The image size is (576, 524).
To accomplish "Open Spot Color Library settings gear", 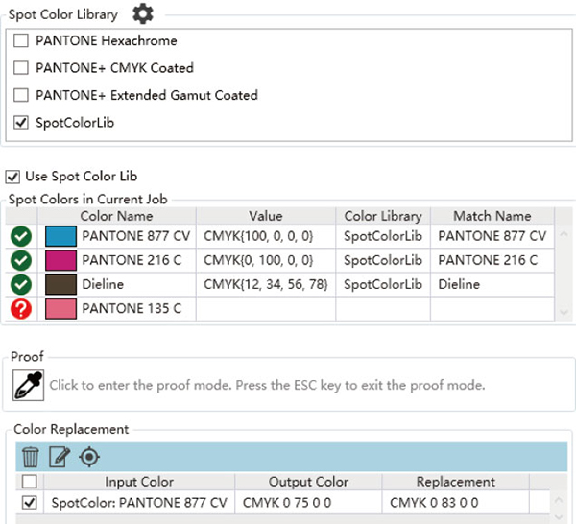I will (x=142, y=14).
